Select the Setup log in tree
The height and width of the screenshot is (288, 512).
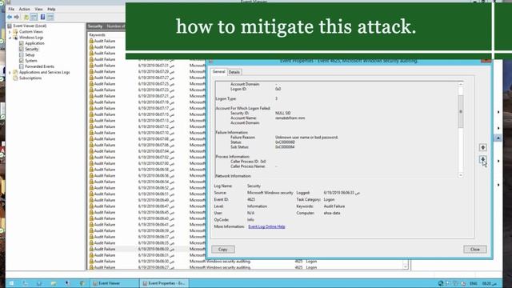coord(30,55)
